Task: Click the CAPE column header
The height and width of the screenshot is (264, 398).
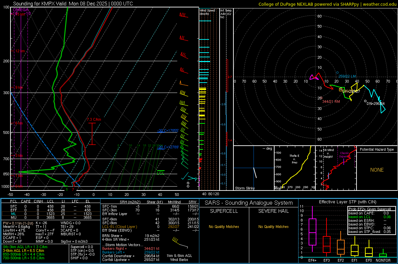Action: [x=26, y=201]
